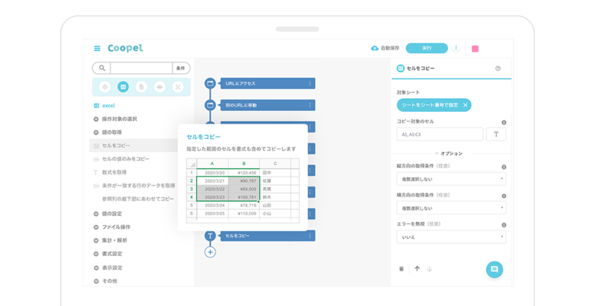Move the action up with the up arrow
The image size is (595, 306).
pos(417,269)
